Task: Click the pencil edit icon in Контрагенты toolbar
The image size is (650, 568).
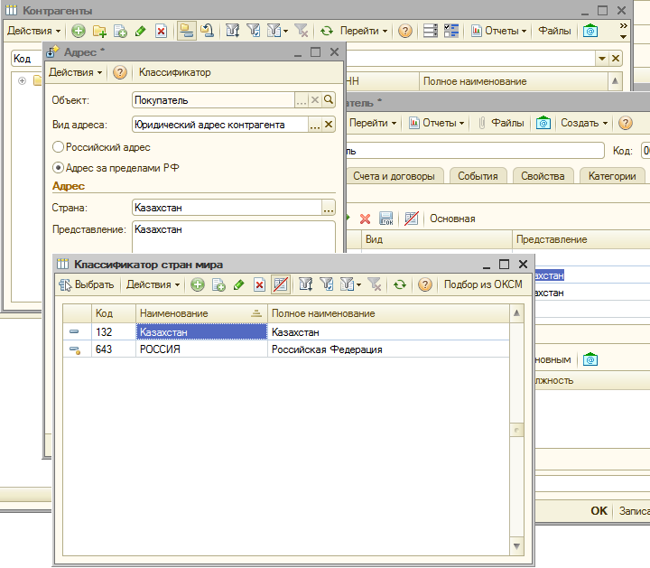Action: click(x=140, y=31)
